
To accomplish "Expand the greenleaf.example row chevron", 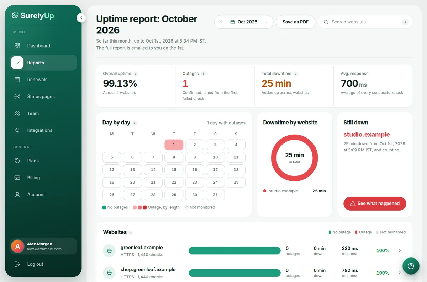I will [x=400, y=251].
